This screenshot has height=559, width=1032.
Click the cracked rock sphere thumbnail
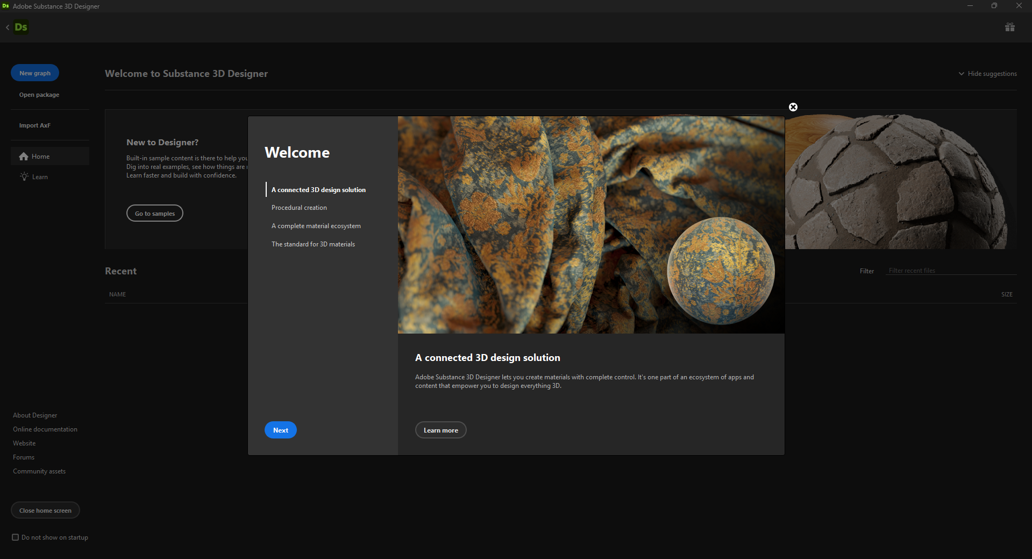click(896, 182)
